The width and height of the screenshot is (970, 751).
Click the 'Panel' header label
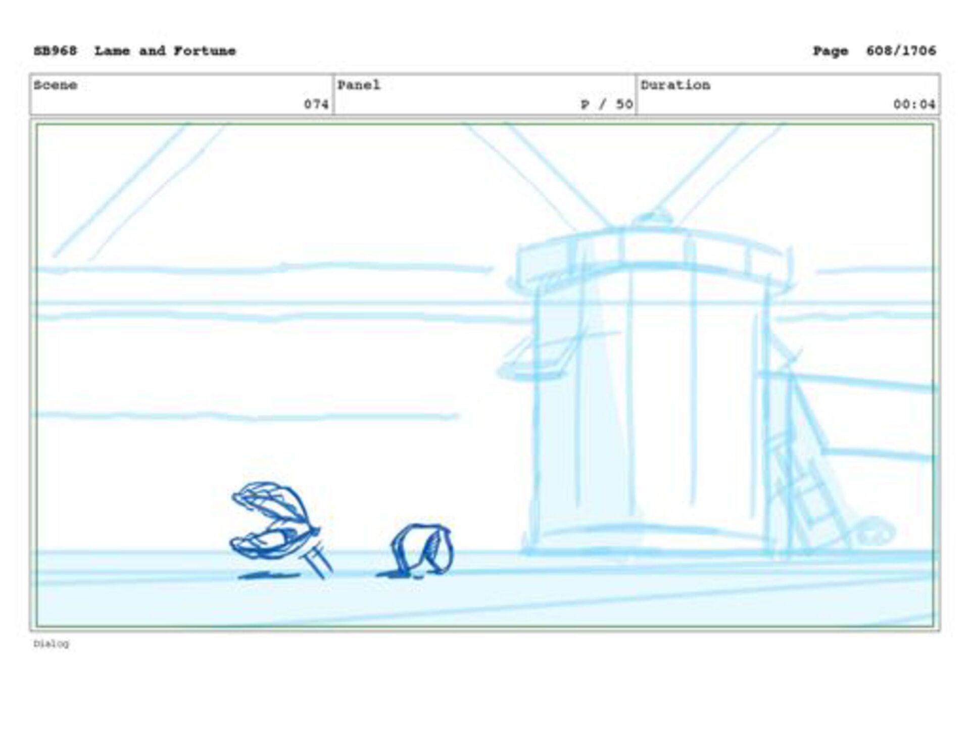359,85
